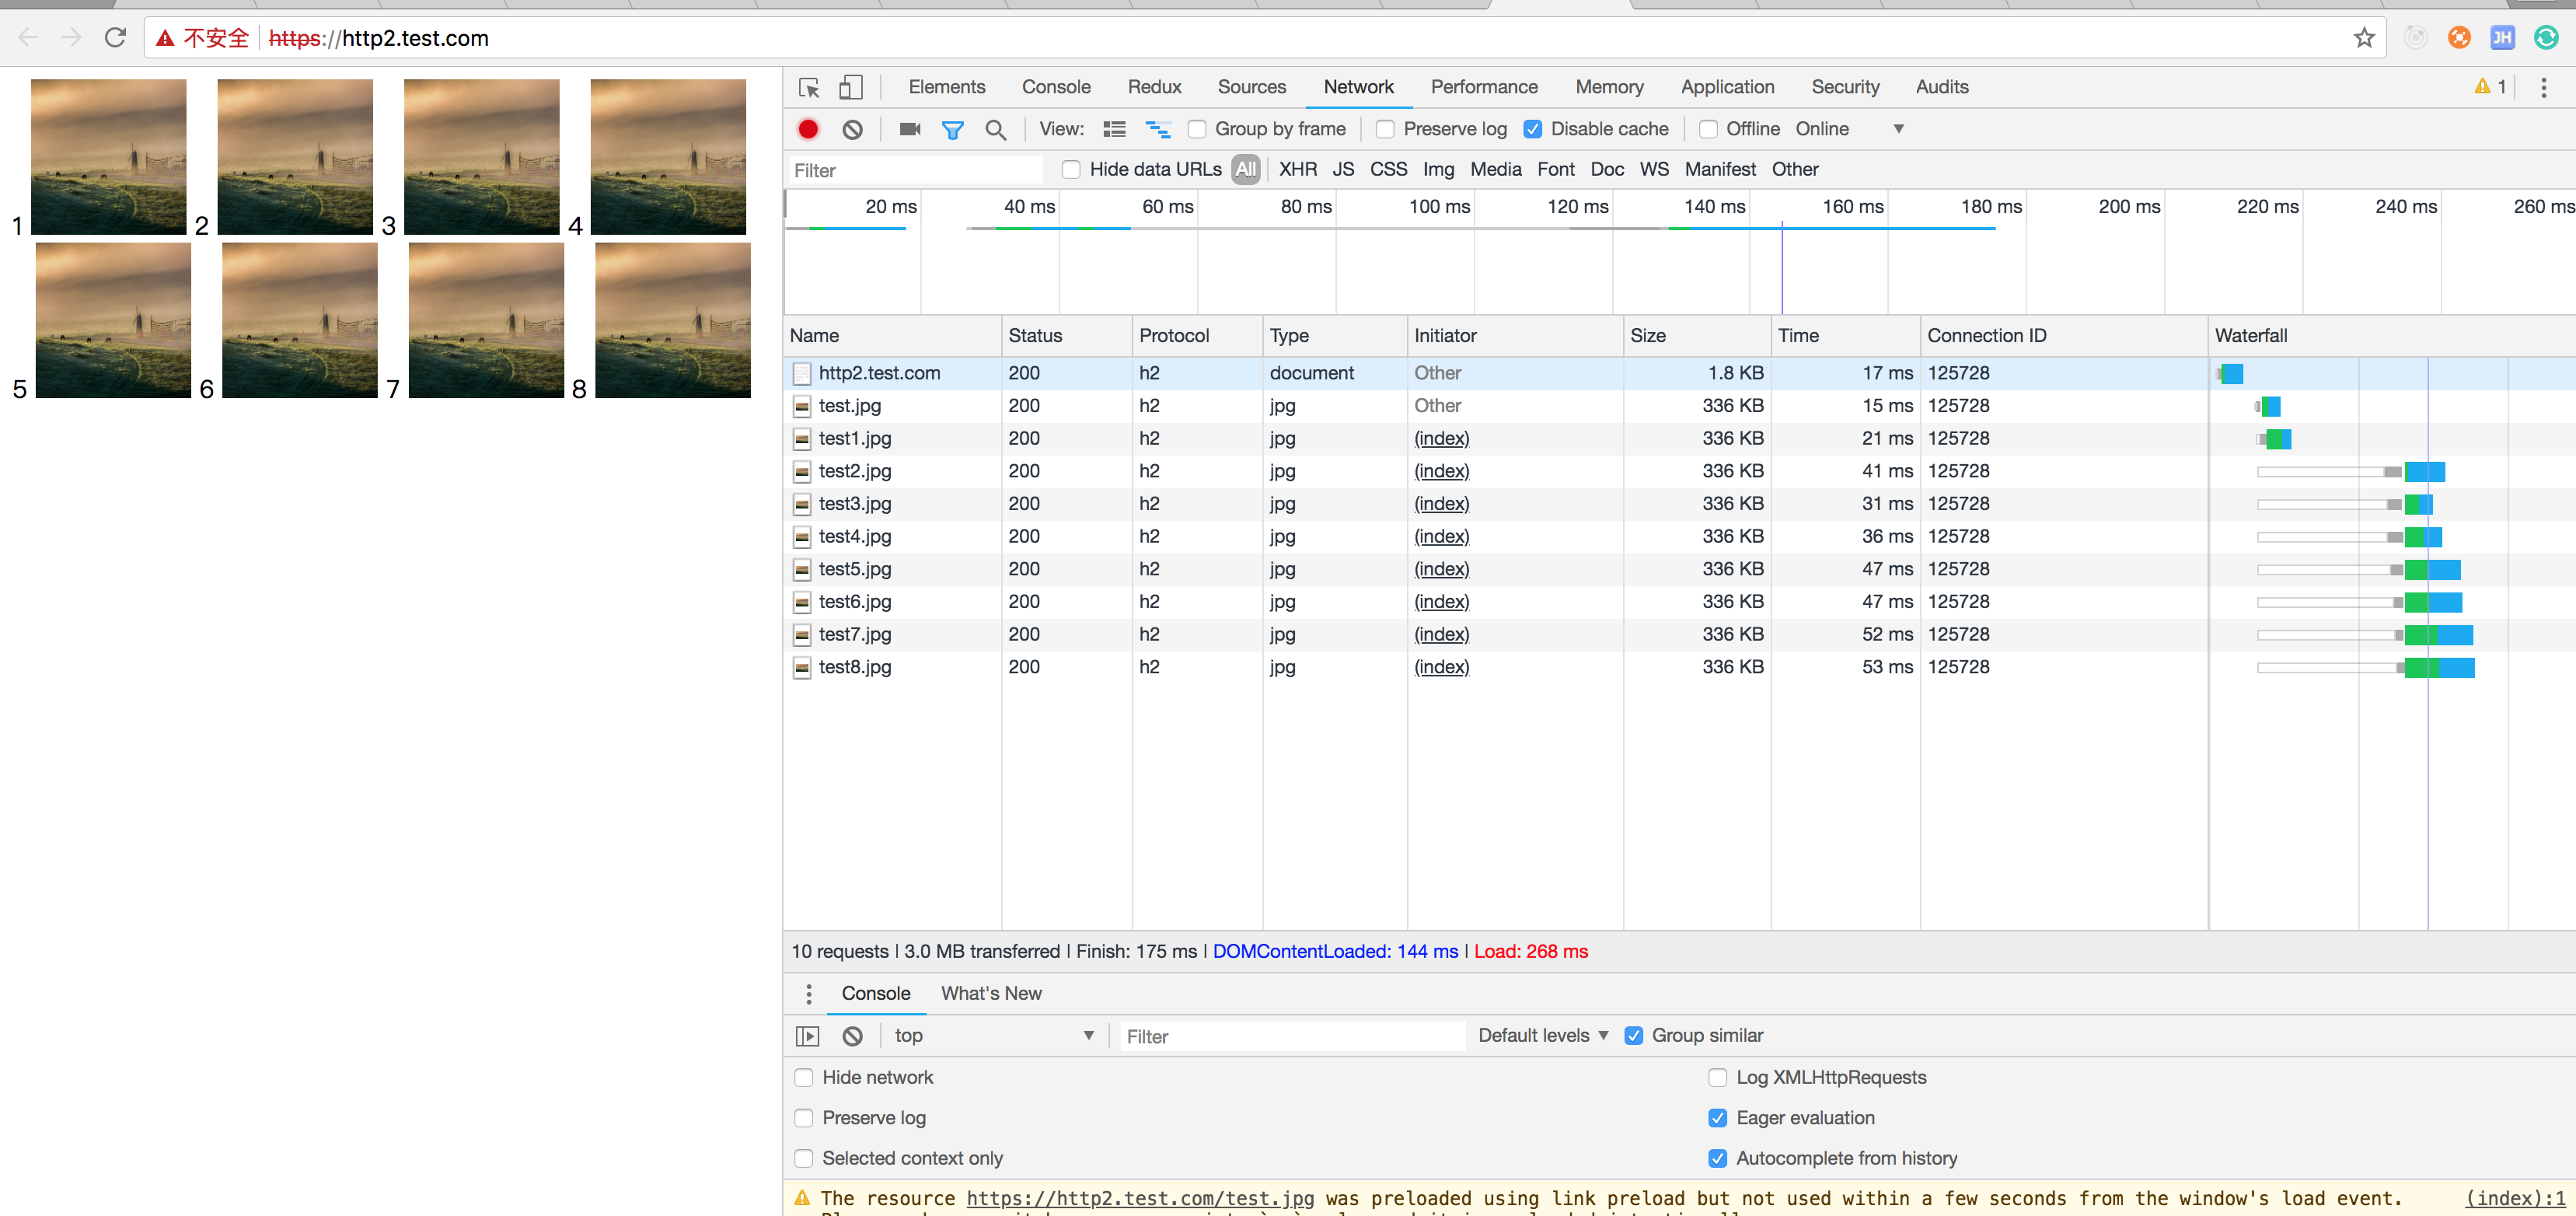Click the red record network log button

[x=808, y=129]
